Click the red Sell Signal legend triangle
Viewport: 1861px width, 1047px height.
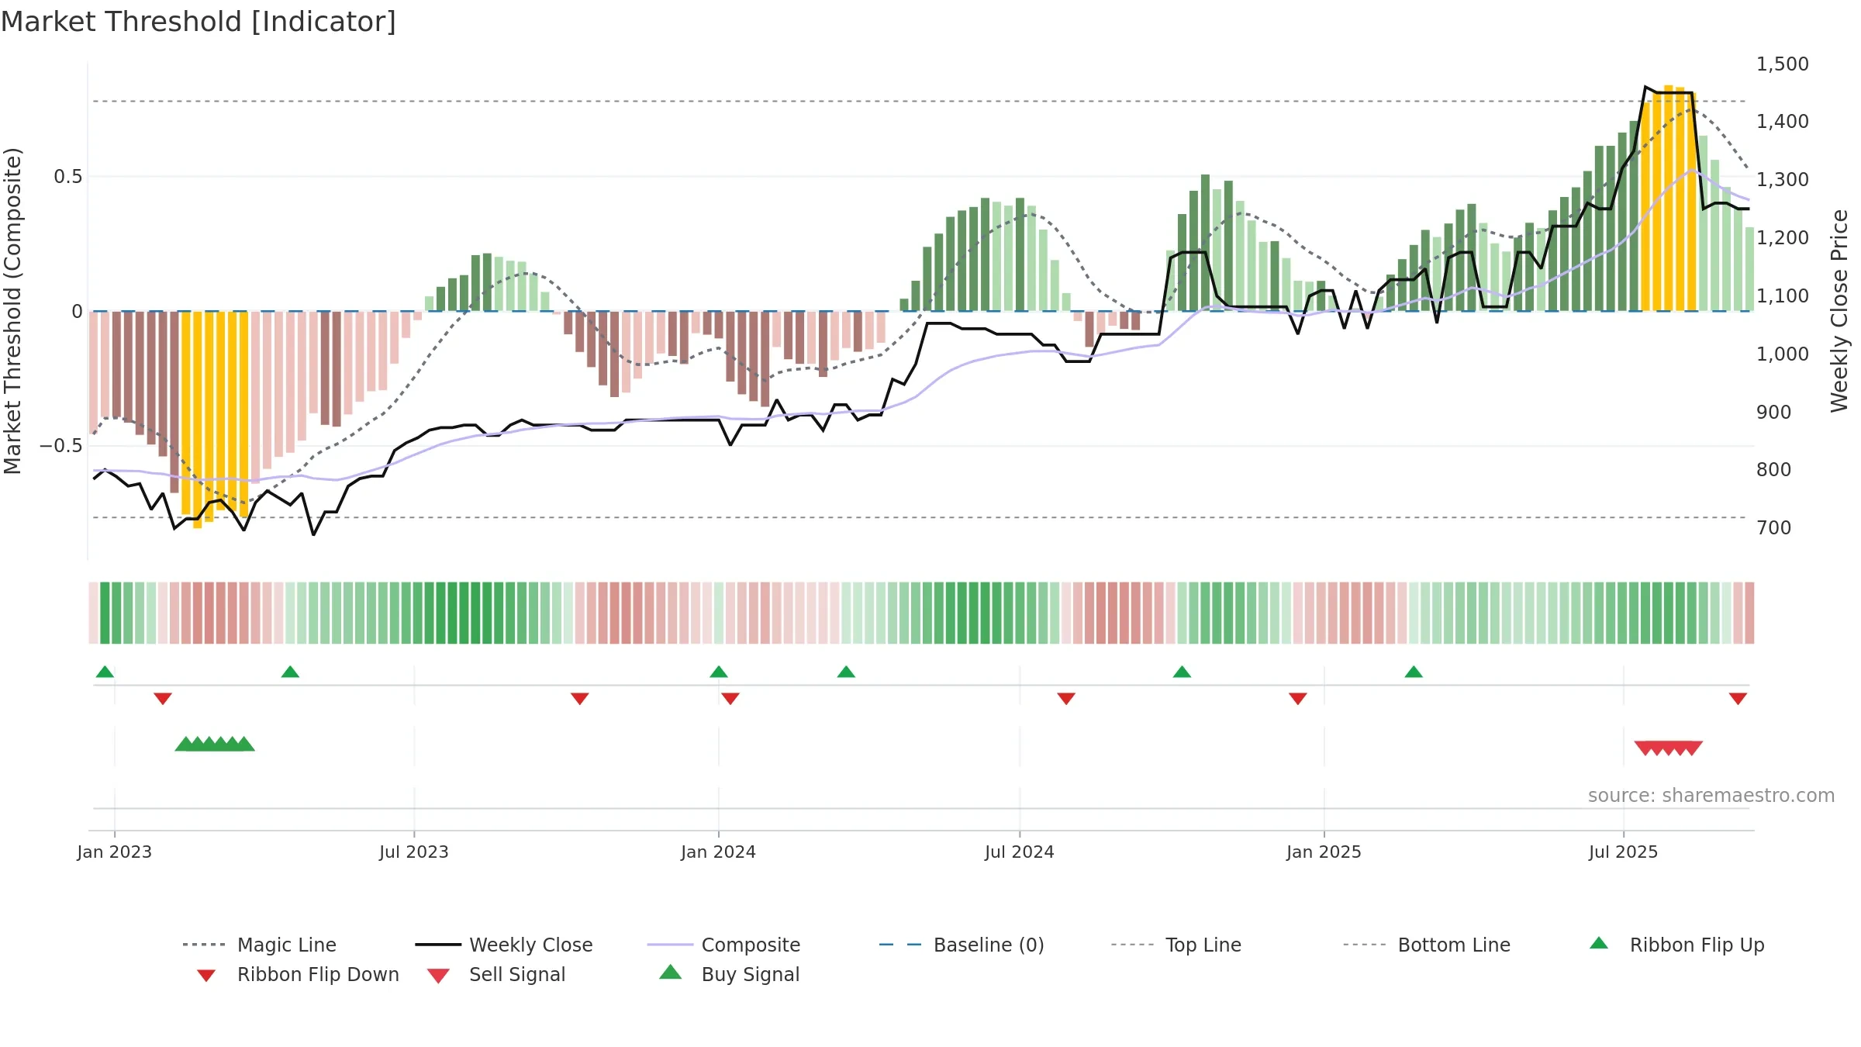[x=438, y=976]
